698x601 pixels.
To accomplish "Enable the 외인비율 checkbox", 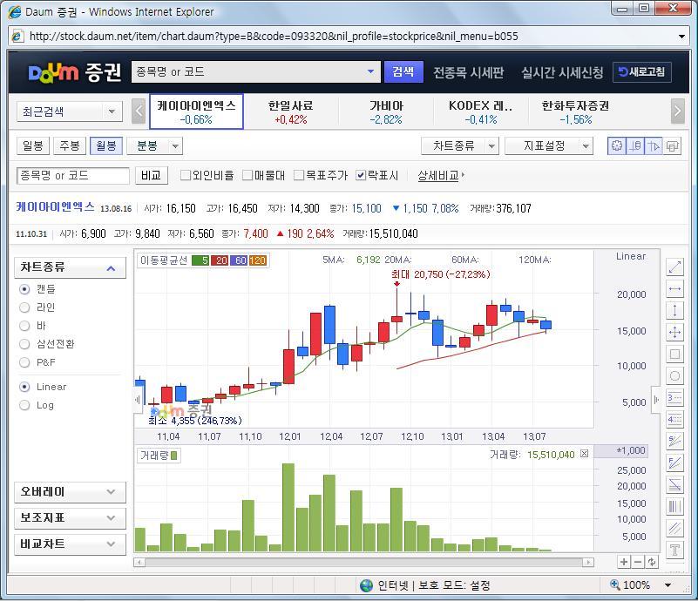I will coord(186,175).
